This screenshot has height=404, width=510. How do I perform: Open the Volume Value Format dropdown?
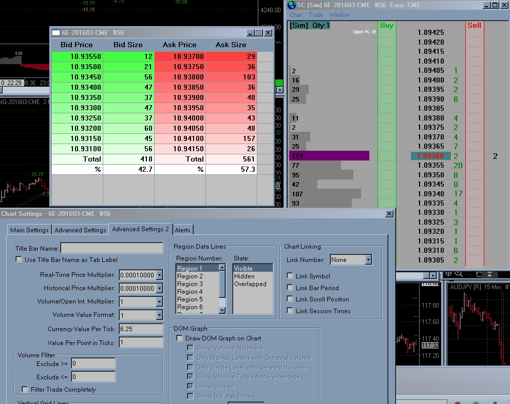coord(159,315)
